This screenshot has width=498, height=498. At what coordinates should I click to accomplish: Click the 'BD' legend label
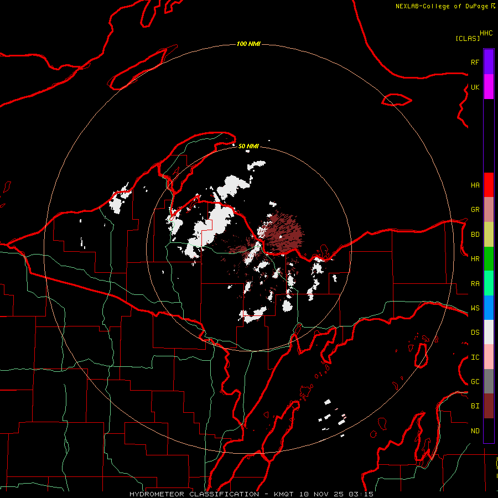[475, 235]
